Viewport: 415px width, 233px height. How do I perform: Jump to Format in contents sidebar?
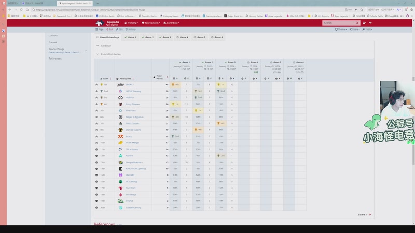coord(53,42)
